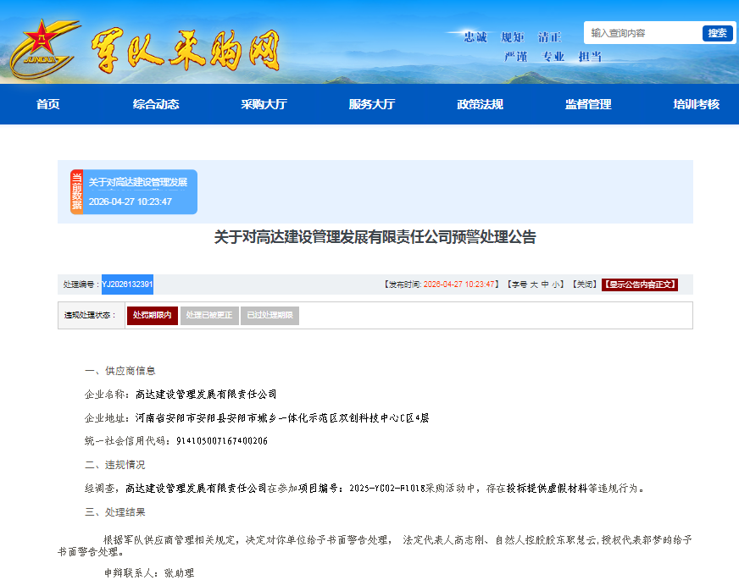Click the orange 当前数据 badge

coord(76,192)
